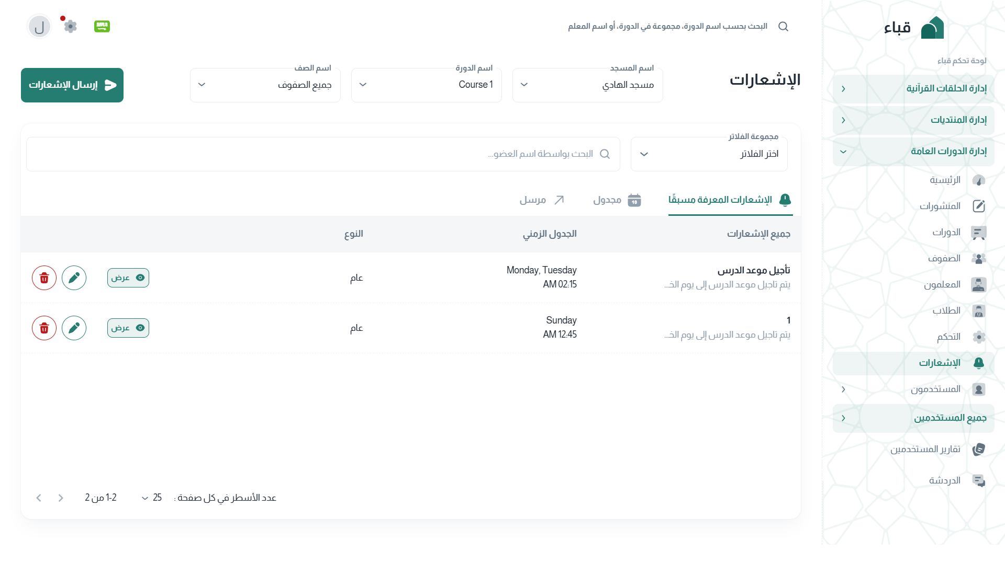Click the إرسال الإشعارات button

[x=72, y=85]
